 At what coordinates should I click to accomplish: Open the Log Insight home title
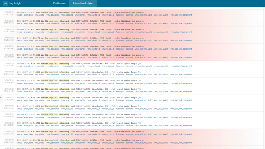click(x=15, y=4)
